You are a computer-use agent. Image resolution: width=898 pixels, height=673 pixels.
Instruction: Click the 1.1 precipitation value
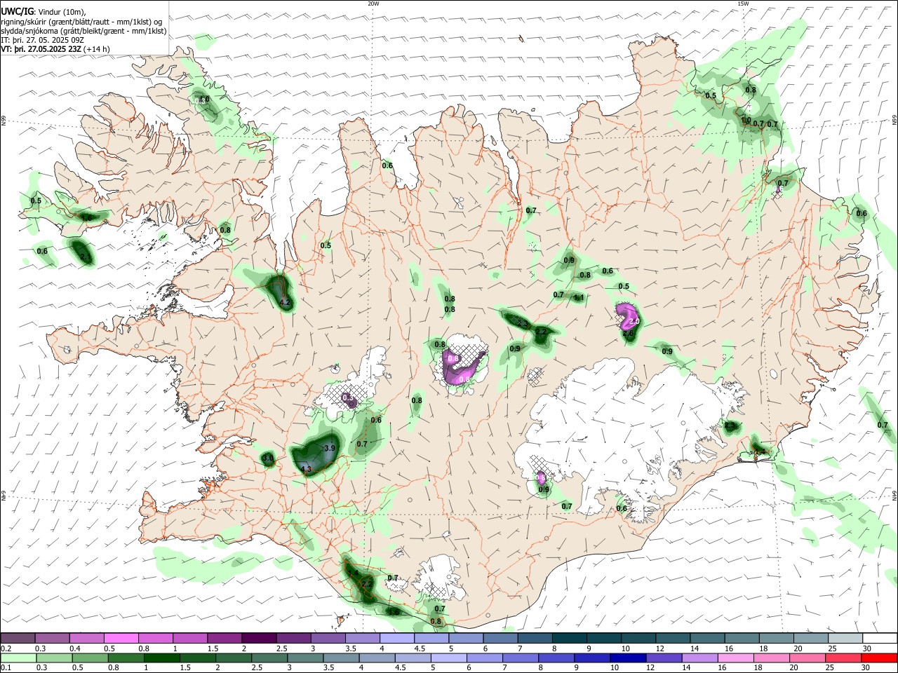point(579,297)
